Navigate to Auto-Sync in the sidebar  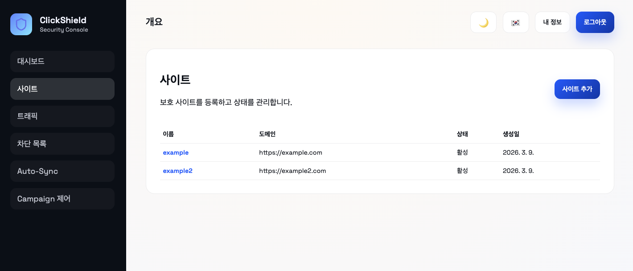tap(62, 171)
